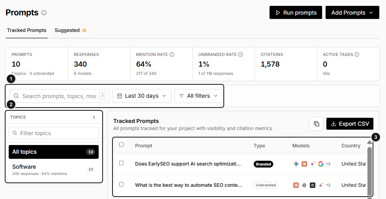
Task: Click the Prompt column header
Action: [x=144, y=146]
